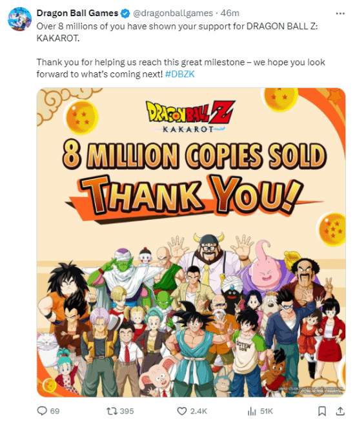Click the 51K views count

coord(267,411)
